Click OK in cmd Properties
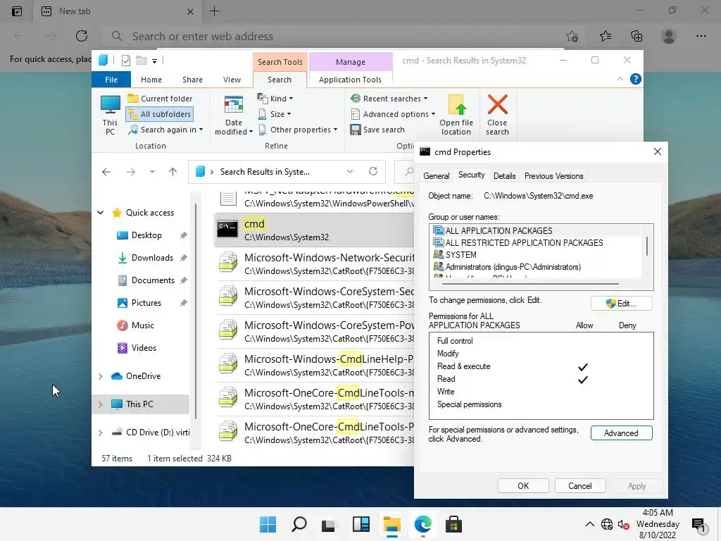Screen dimensions: 721x541 (x=523, y=486)
